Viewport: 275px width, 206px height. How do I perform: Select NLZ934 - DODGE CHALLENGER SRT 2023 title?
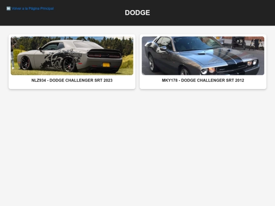pos(72,80)
